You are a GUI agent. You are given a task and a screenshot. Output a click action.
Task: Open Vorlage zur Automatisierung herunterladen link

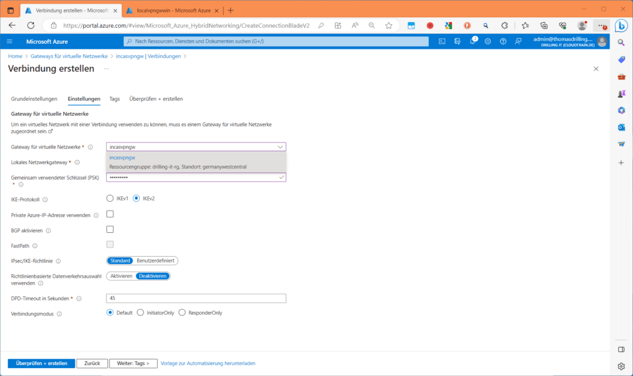click(208, 363)
